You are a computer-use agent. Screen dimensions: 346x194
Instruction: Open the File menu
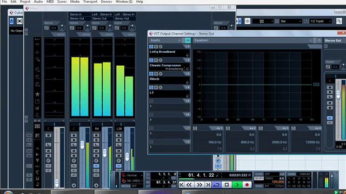[x=4, y=2]
